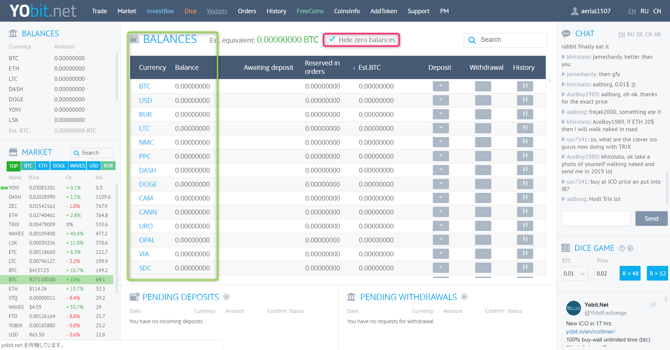Click the deposit plus icon for BTC
This screenshot has width=670, height=350.
coord(441,86)
